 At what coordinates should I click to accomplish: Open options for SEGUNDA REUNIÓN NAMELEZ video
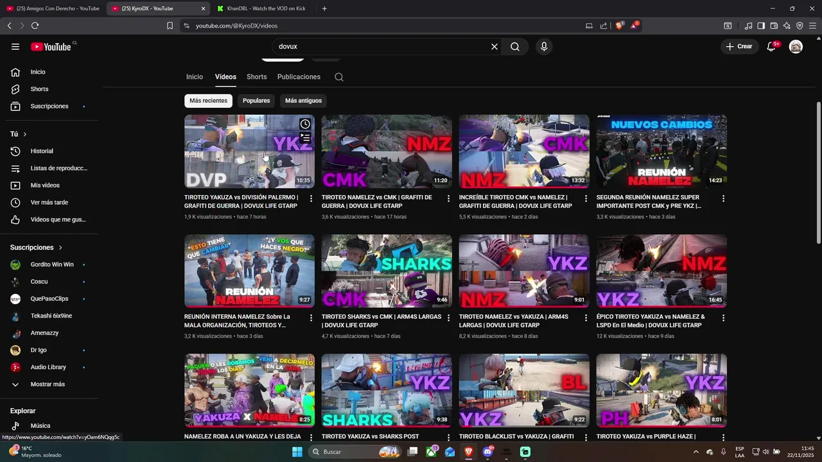(x=723, y=199)
